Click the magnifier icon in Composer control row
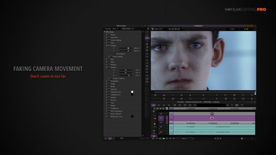The width and height of the screenshot is (276, 155). 243,95
